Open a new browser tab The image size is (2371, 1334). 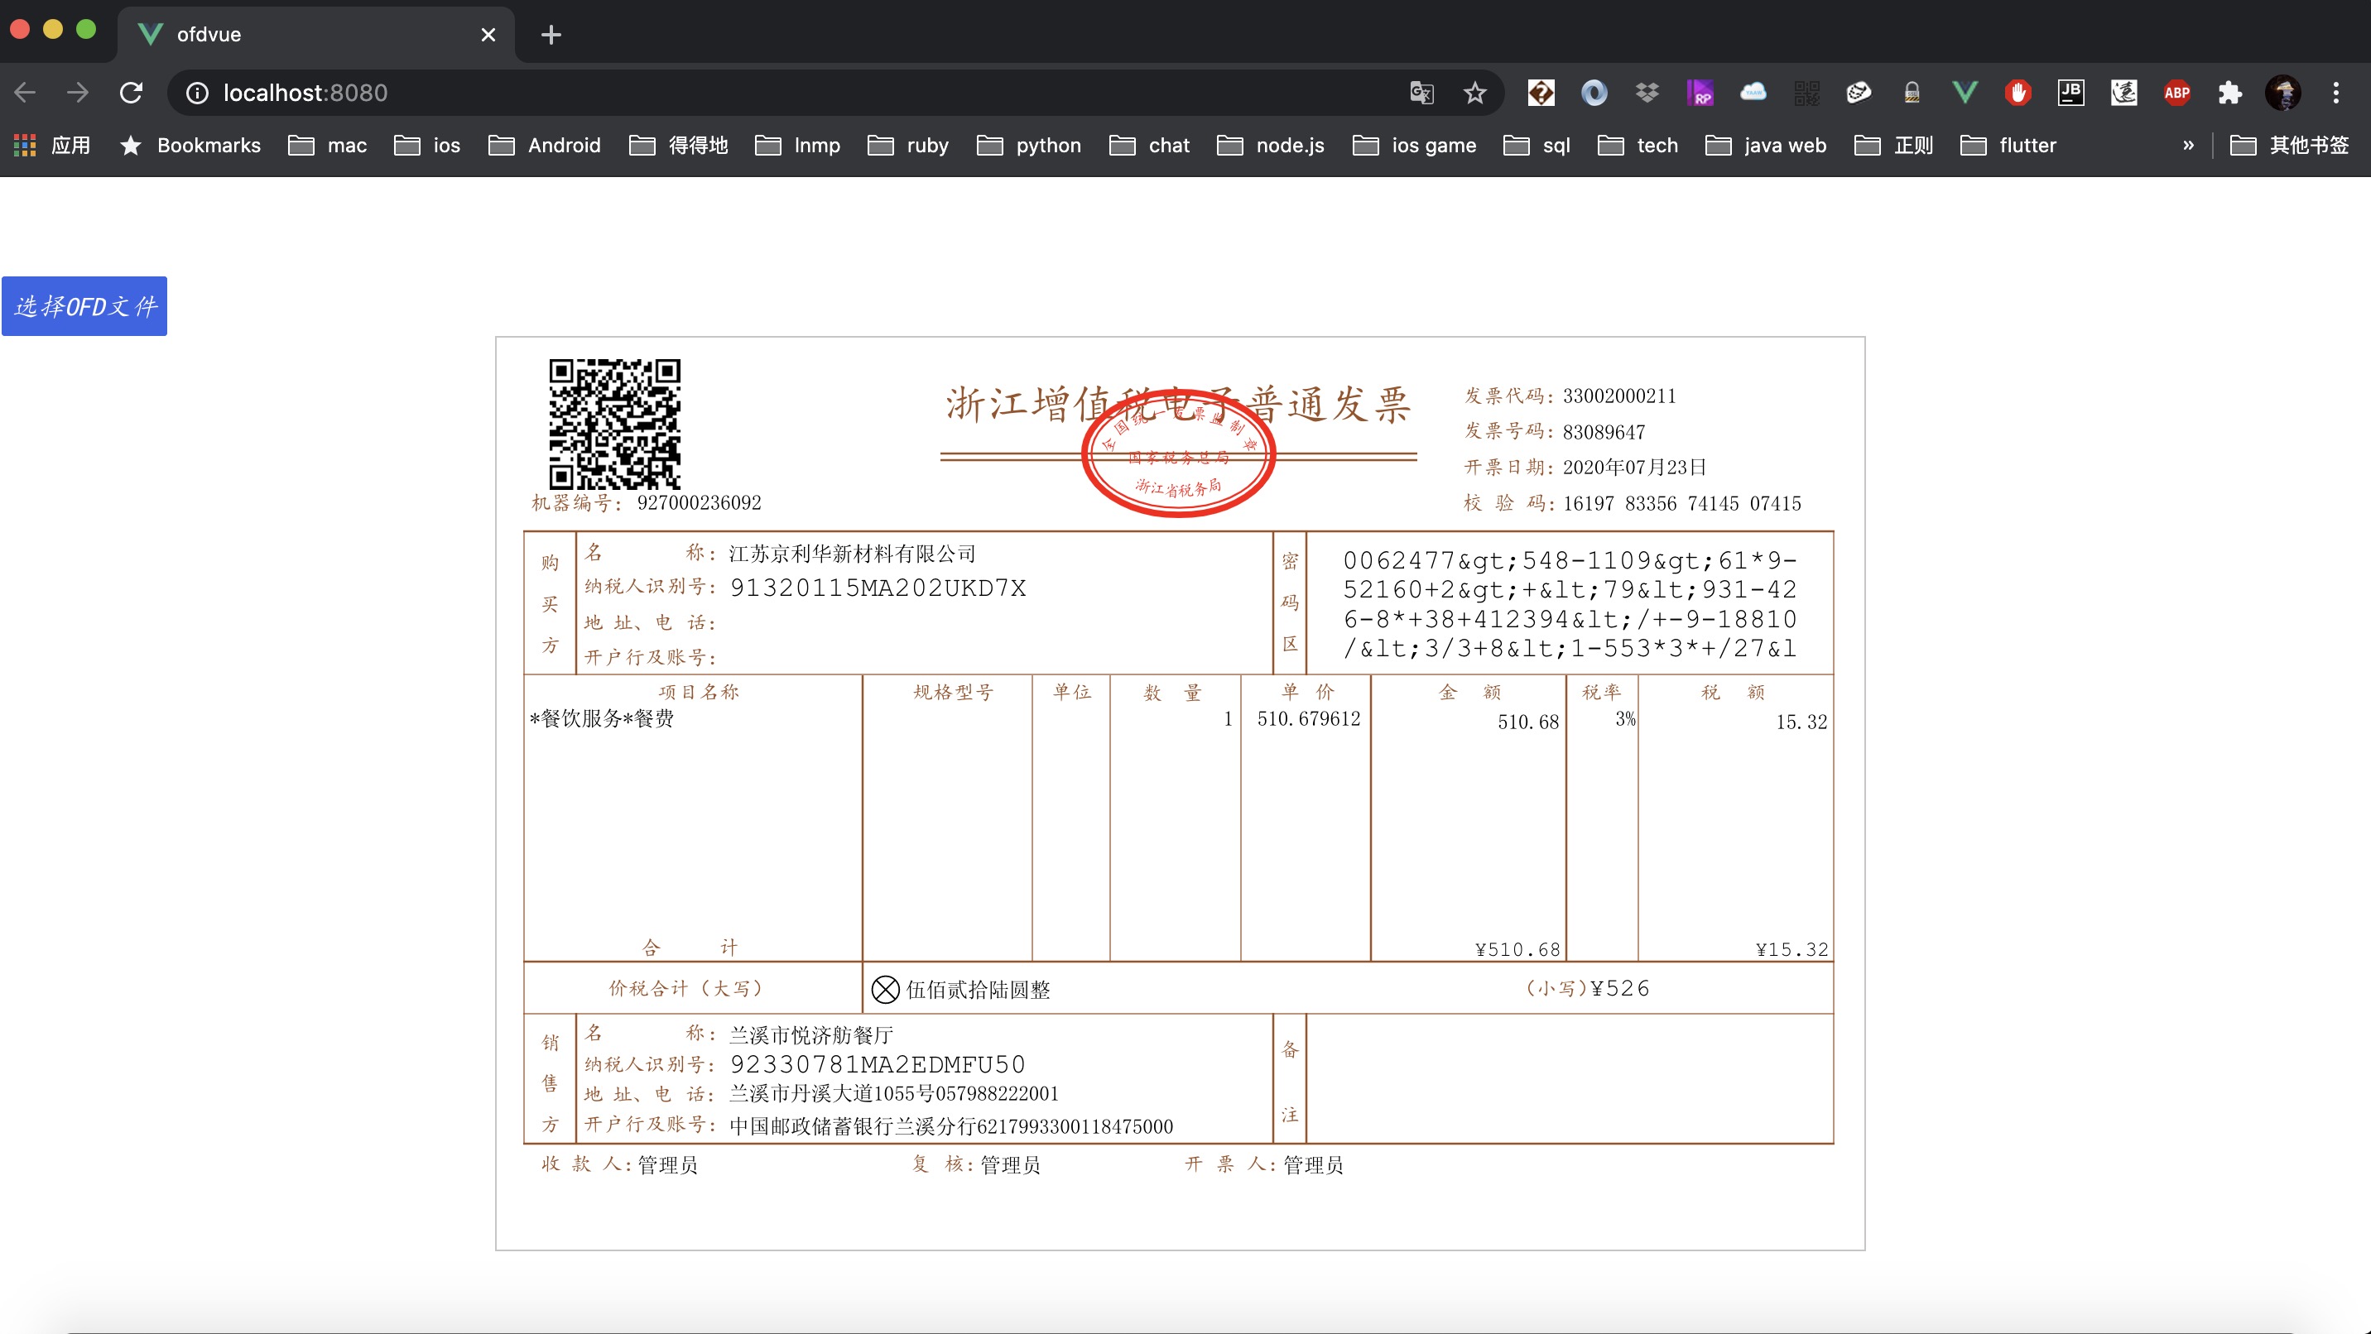[551, 35]
